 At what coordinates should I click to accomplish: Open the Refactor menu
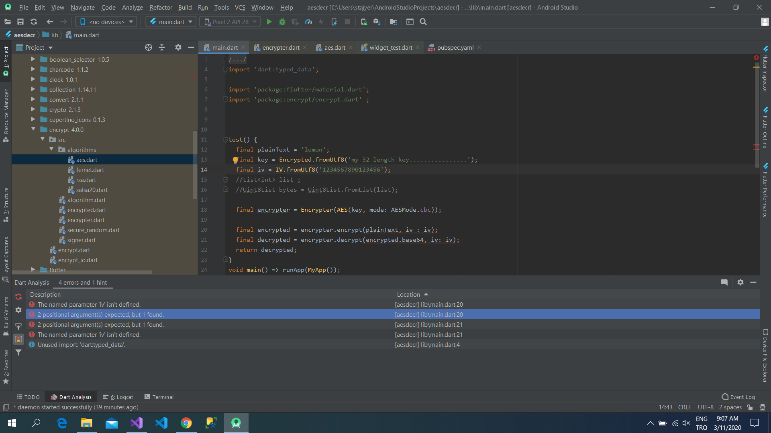click(161, 7)
